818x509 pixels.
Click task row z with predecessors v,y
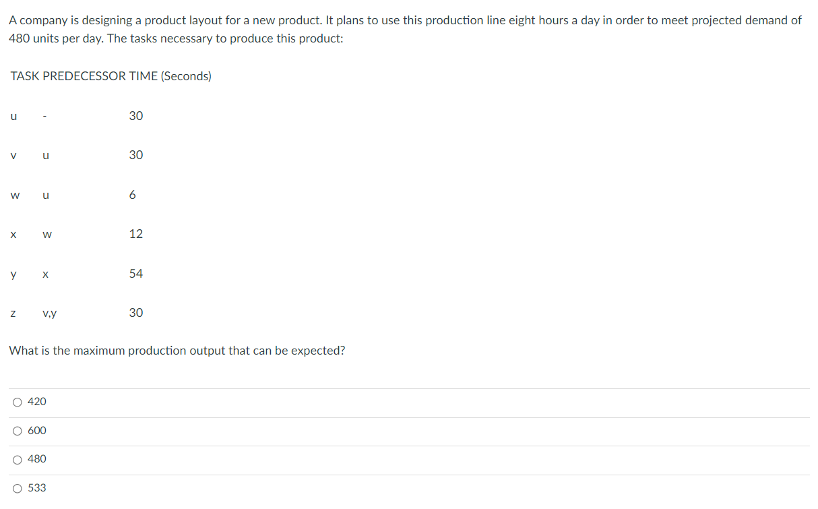pyautogui.click(x=74, y=313)
